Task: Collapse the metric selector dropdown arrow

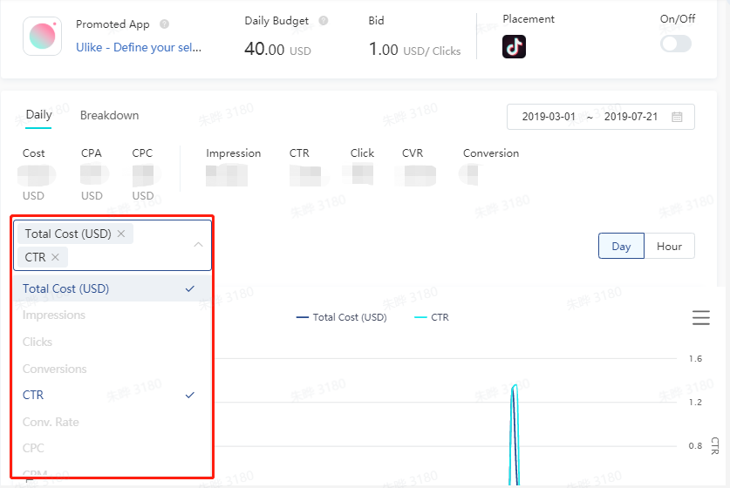Action: [198, 245]
